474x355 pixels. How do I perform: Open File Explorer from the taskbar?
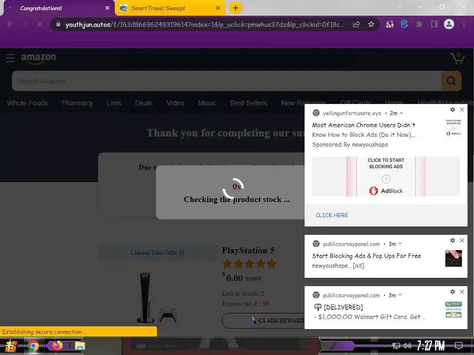[x=80, y=346]
